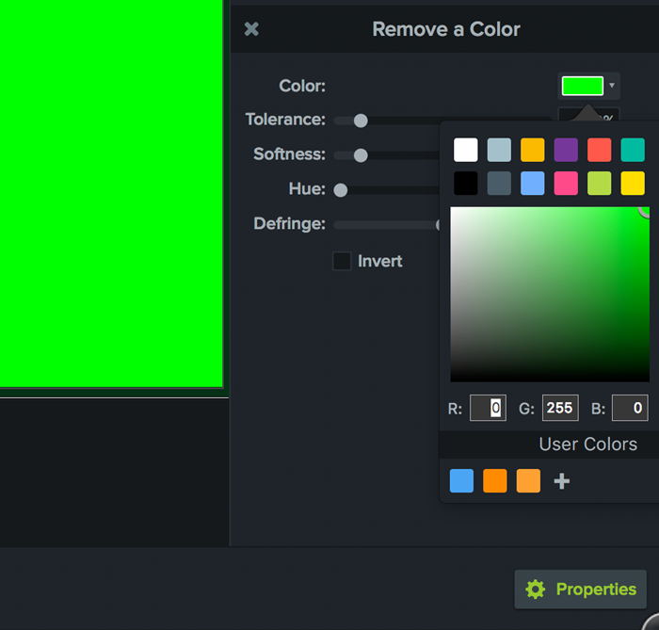
Task: Select the coral red preset color
Action: (x=600, y=150)
